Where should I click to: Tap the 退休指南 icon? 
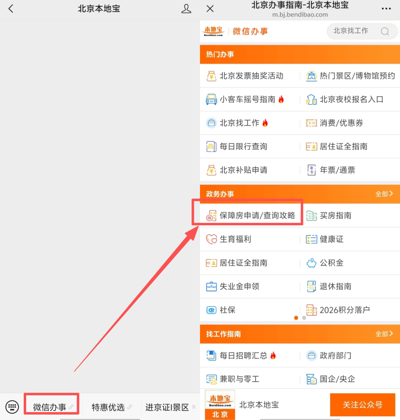[x=311, y=287]
